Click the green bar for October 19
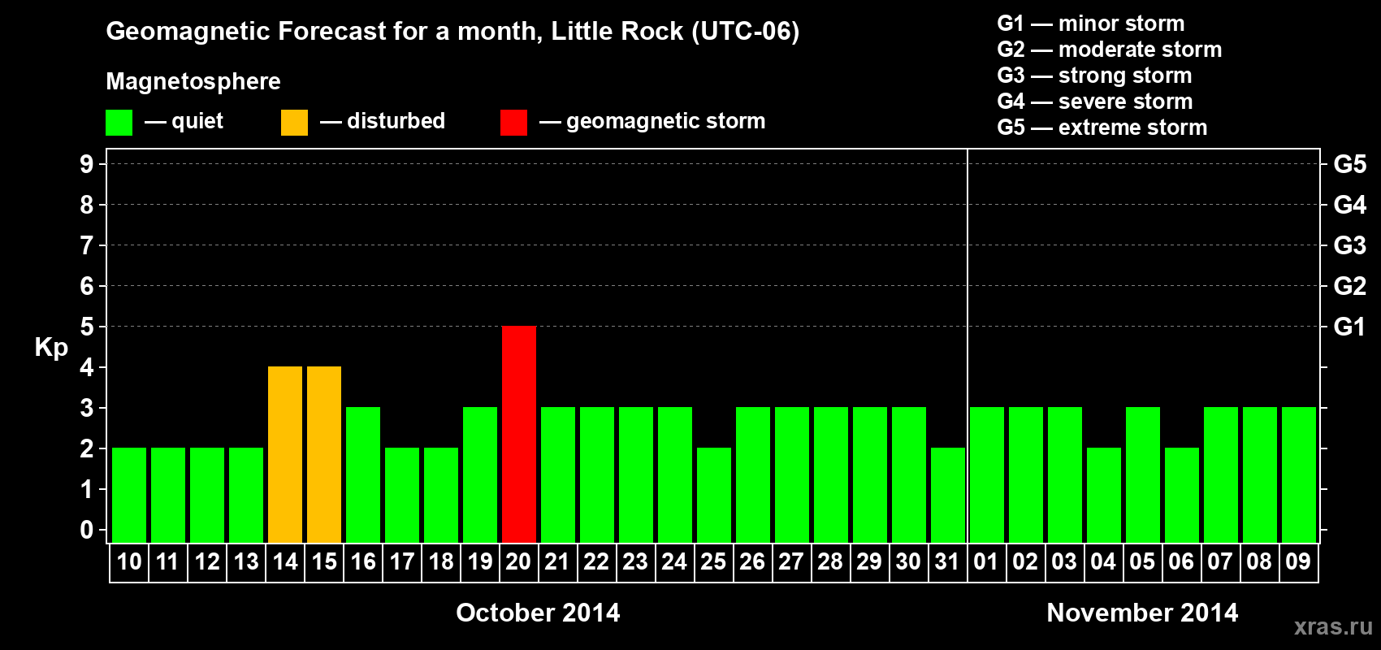Viewport: 1381px width, 650px height. pos(480,474)
